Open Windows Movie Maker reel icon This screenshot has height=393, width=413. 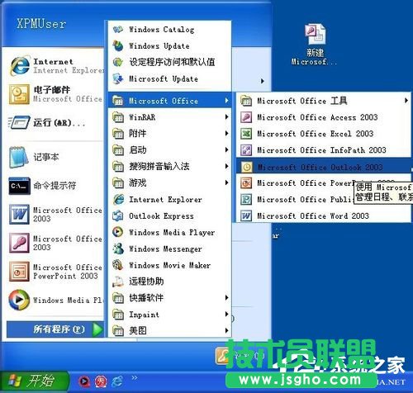[x=118, y=265]
